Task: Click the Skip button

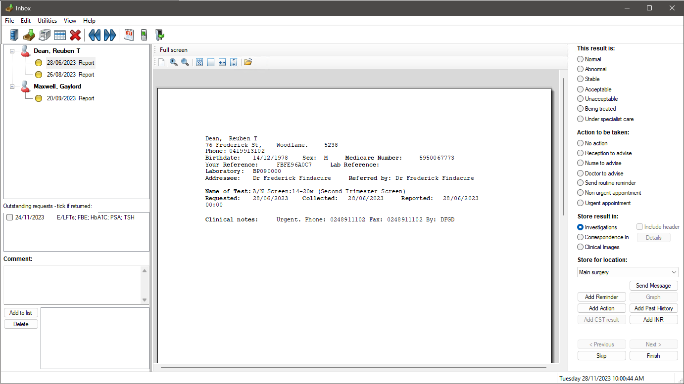Action: (601, 356)
